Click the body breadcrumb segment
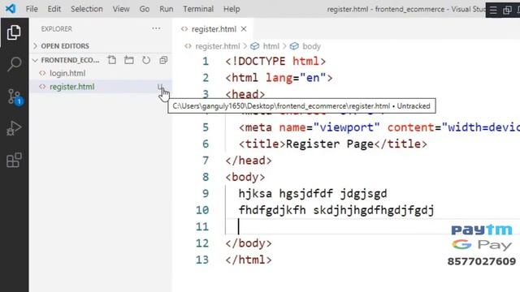The width and height of the screenshot is (520, 292). point(311,46)
